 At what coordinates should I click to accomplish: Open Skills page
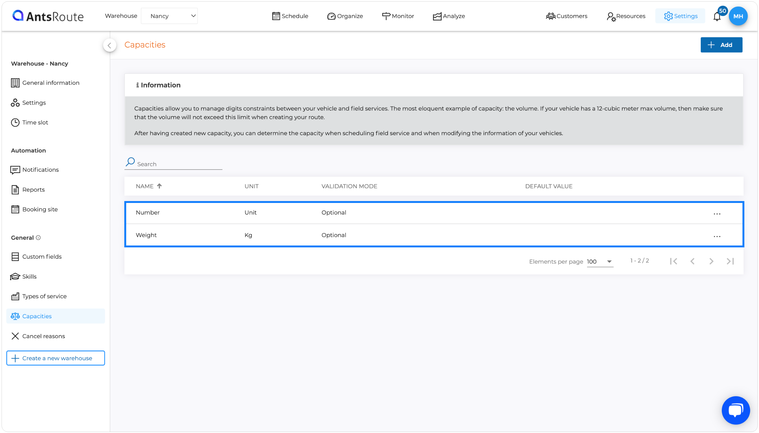(x=24, y=277)
